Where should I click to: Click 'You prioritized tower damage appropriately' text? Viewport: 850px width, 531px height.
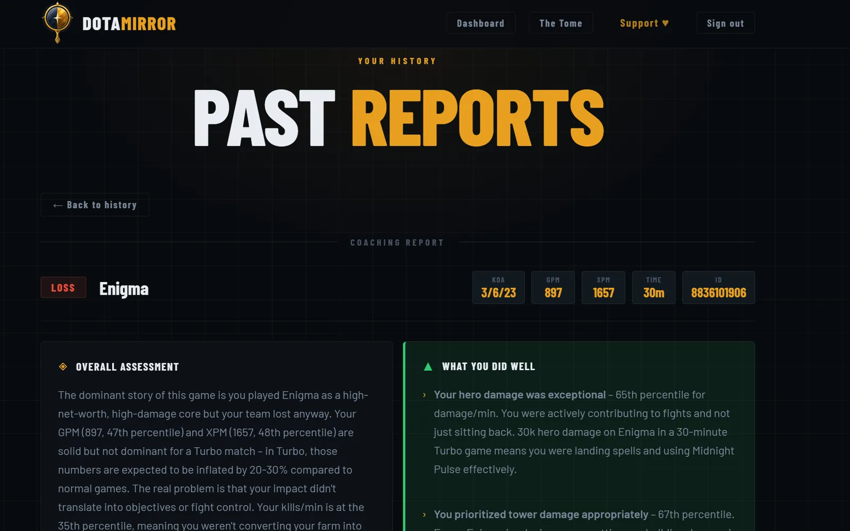point(541,515)
